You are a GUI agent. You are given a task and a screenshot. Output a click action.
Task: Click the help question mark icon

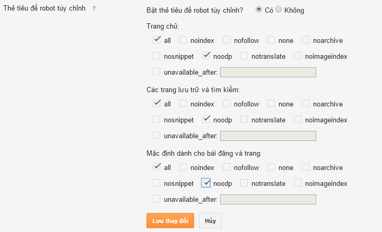(94, 10)
